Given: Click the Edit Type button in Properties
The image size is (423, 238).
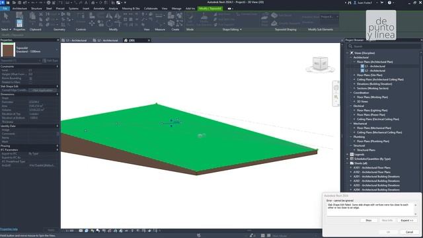Looking at the screenshot, I should click(50, 61).
